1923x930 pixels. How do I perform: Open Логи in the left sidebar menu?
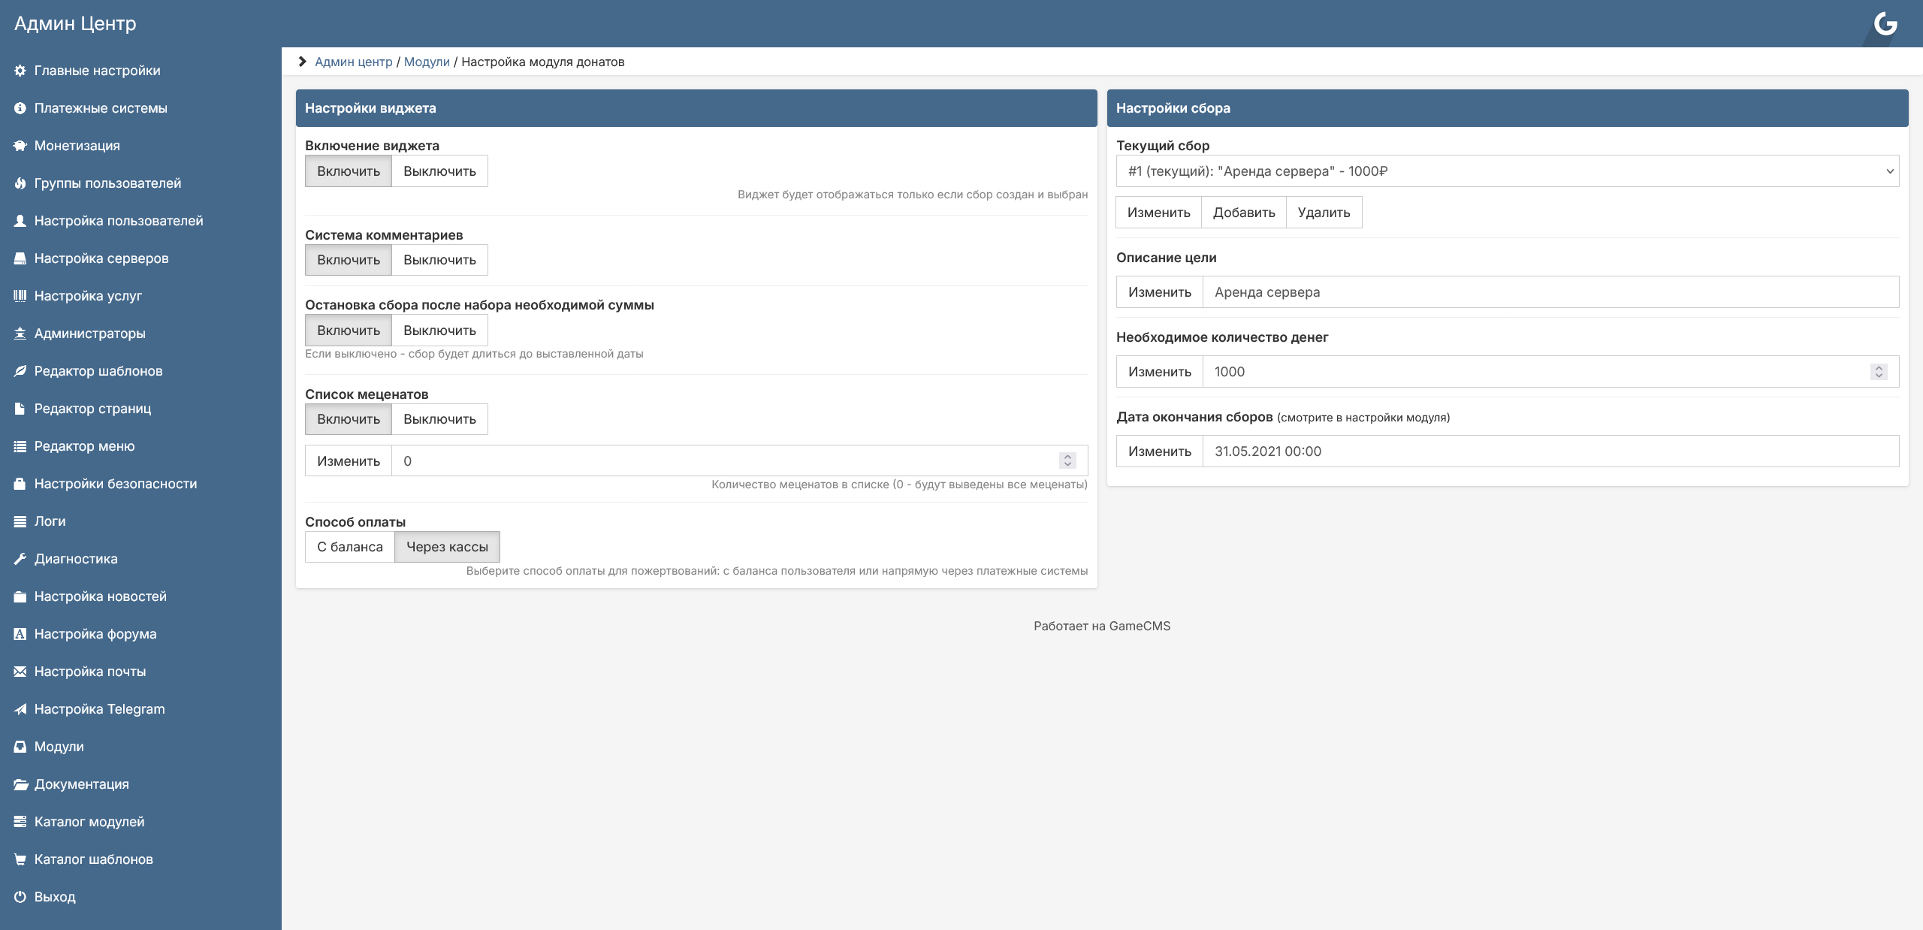50,521
